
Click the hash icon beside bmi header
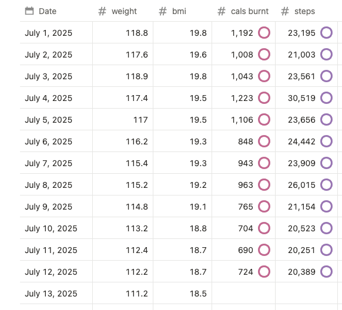click(x=163, y=11)
